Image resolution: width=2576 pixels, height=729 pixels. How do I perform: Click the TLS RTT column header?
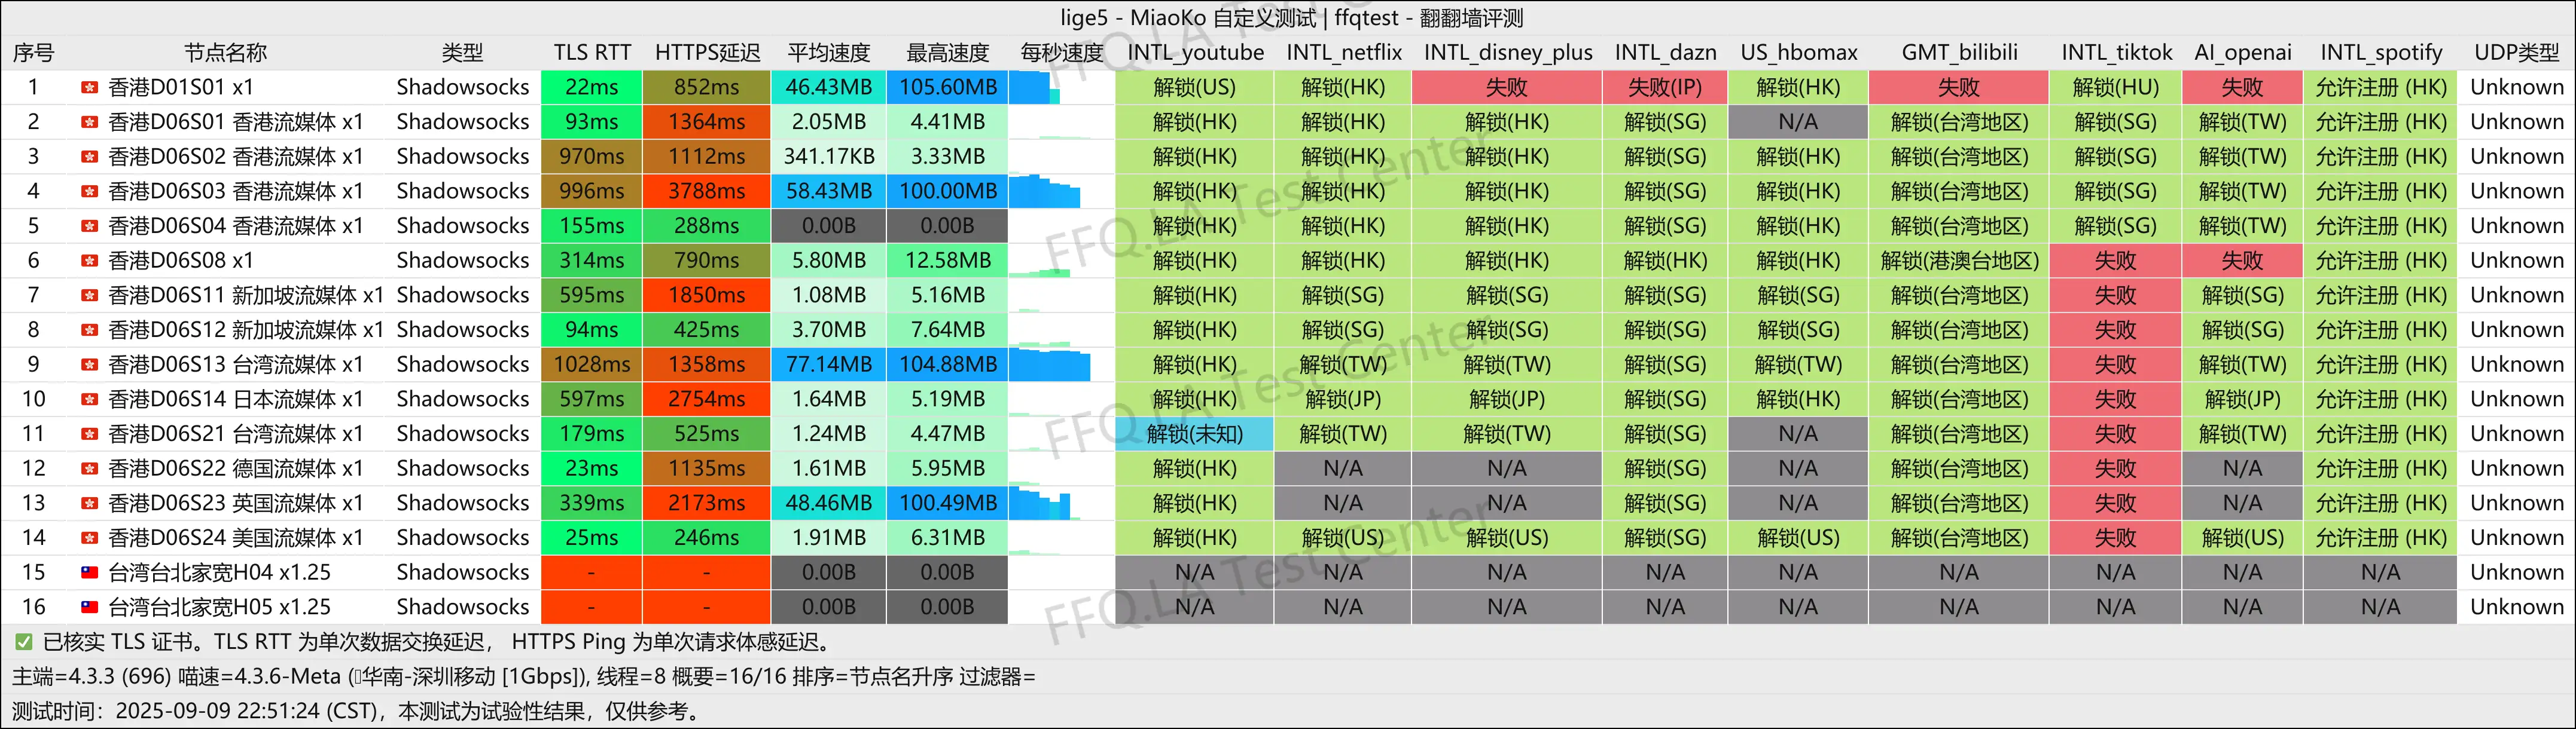[592, 53]
